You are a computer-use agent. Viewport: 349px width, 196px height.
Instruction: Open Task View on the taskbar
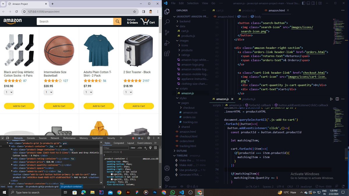coord(65,193)
